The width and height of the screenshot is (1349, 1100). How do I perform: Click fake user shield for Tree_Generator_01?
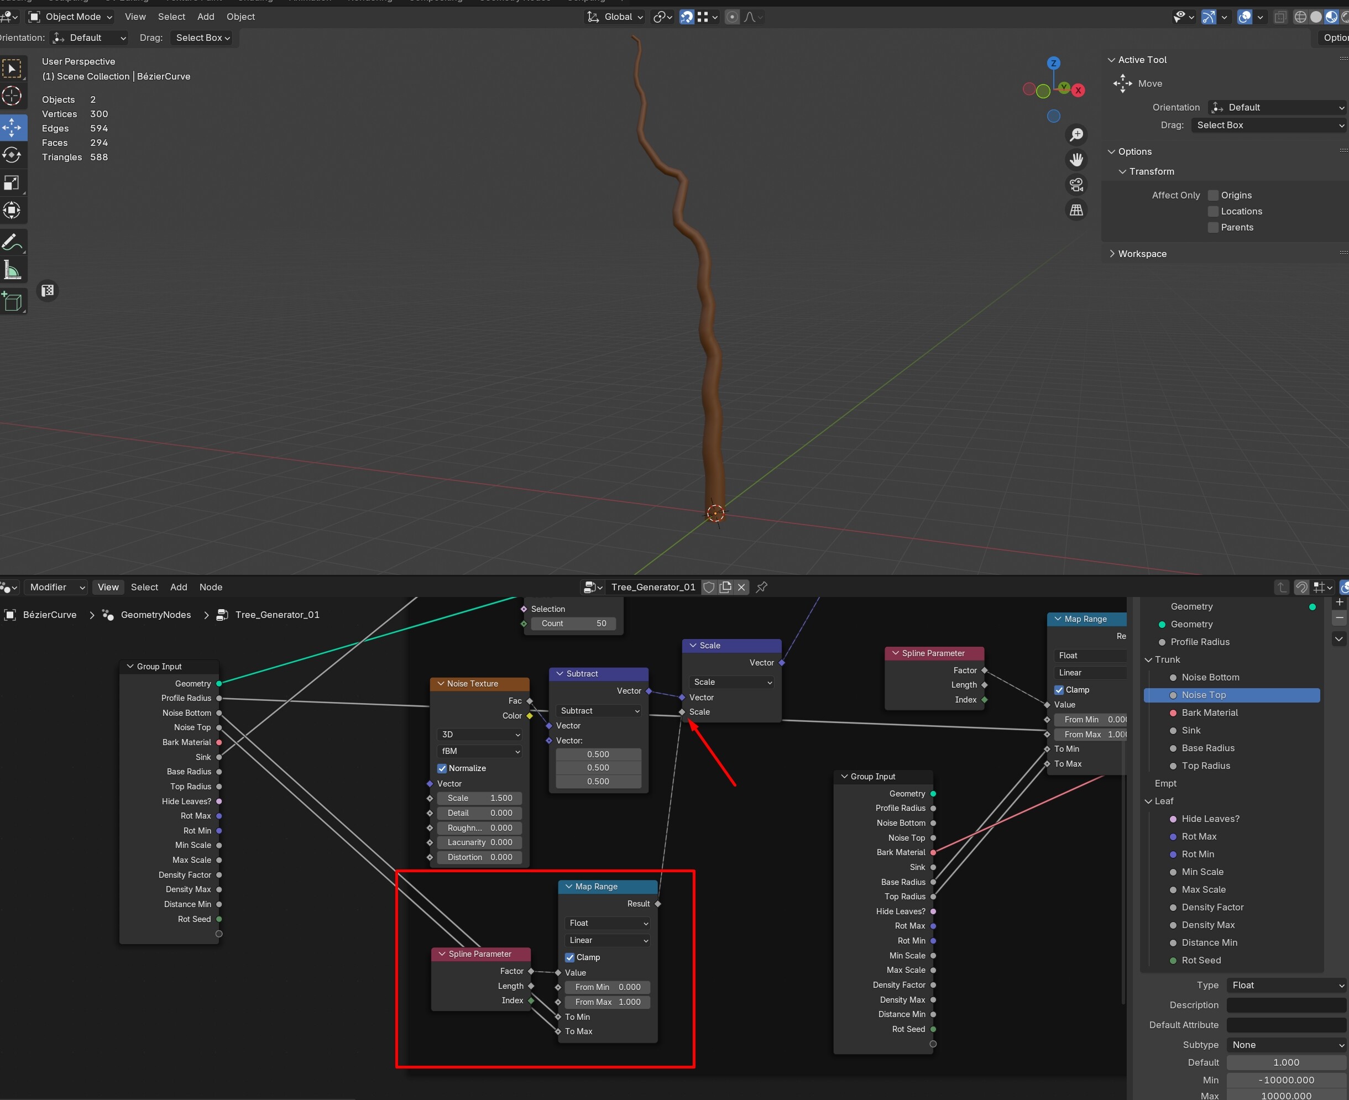click(x=709, y=588)
